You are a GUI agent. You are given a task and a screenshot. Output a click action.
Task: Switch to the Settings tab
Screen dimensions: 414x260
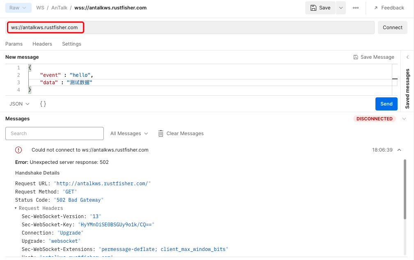(x=71, y=44)
